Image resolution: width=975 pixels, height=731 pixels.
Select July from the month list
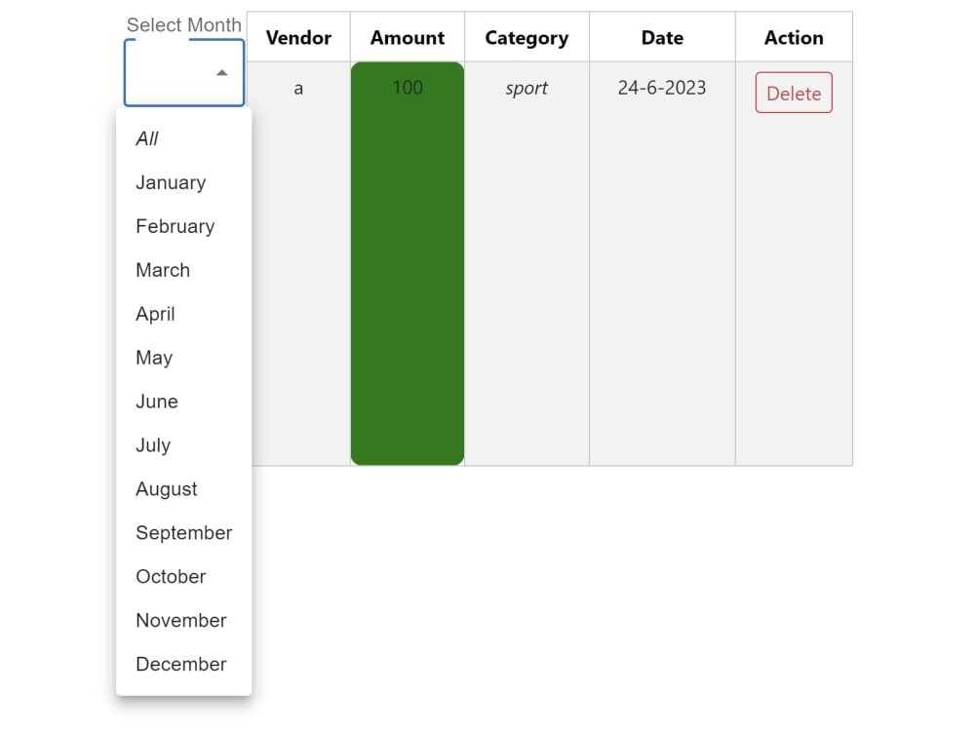pyautogui.click(x=152, y=445)
